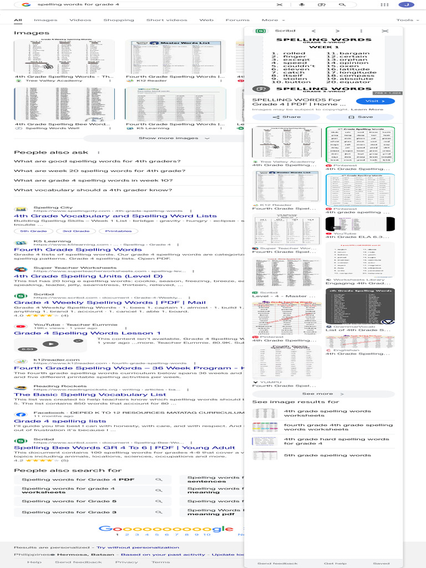The image size is (426, 568).
Task: Open the account avatar J
Action: click(406, 4)
